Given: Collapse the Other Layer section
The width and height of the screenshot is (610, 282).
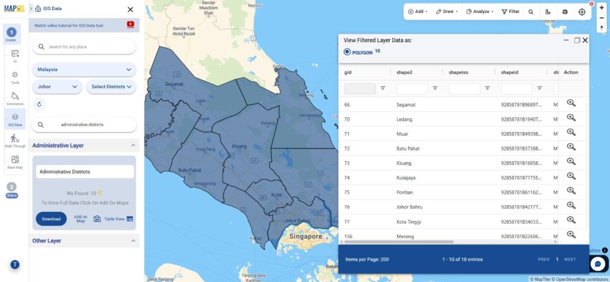Looking at the screenshot, I should click(x=133, y=241).
